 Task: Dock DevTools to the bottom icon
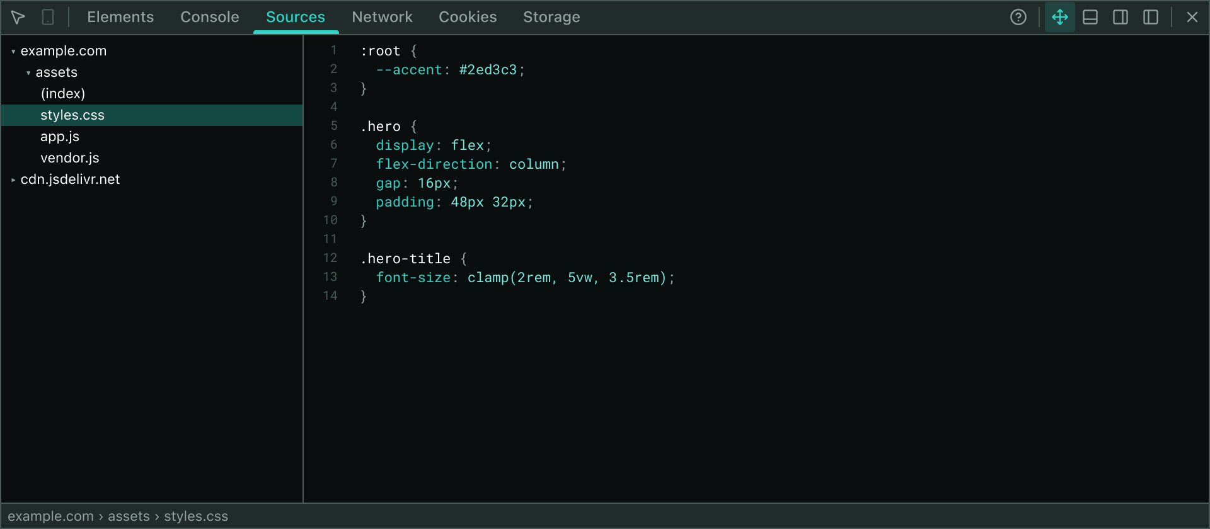click(1090, 17)
